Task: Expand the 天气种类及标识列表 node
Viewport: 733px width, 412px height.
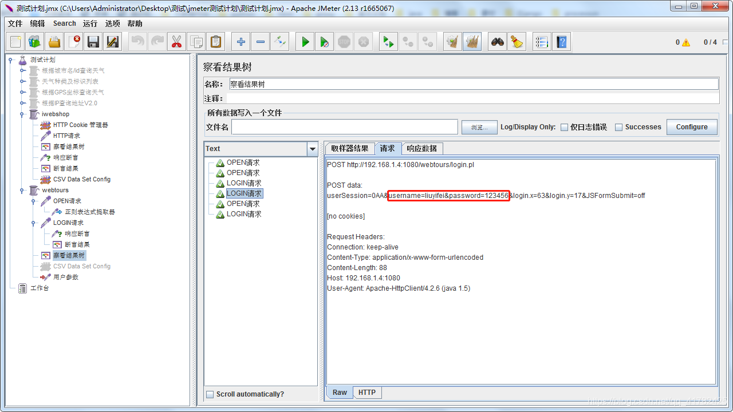Action: (23, 81)
